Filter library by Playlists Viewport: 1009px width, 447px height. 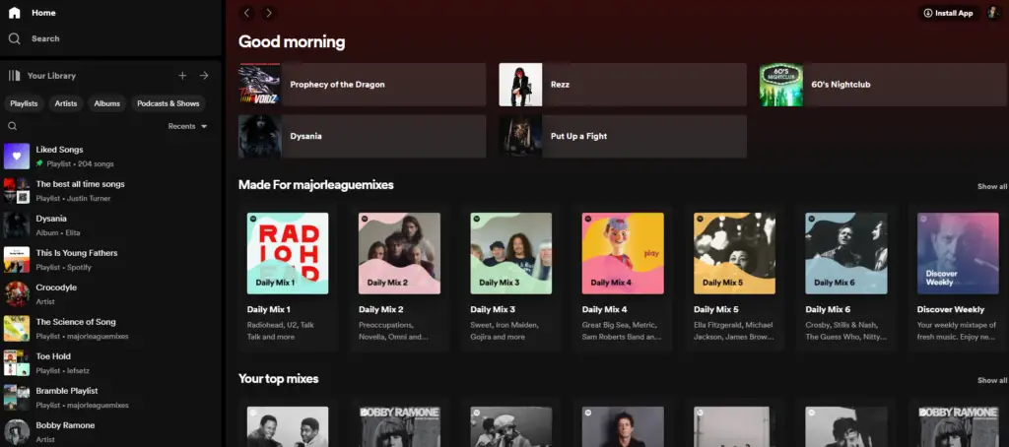tap(24, 103)
